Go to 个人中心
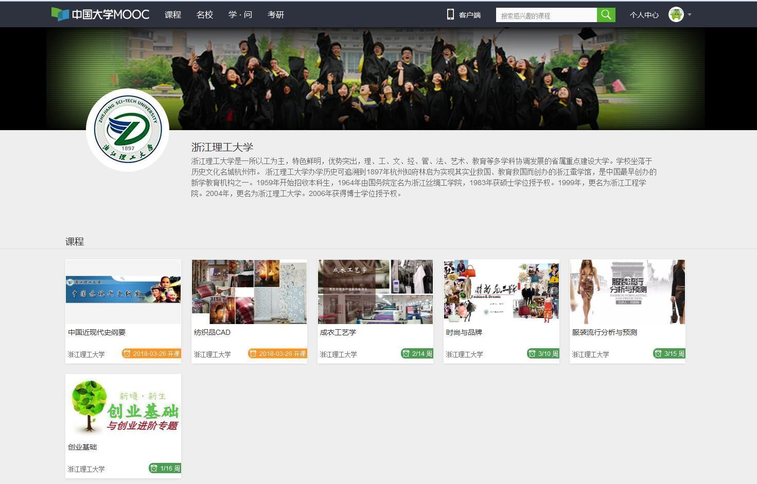Image resolution: width=757 pixels, height=484 pixels. 644,15
